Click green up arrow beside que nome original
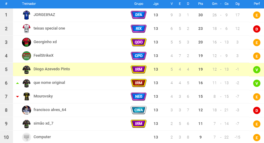 (x=17, y=83)
